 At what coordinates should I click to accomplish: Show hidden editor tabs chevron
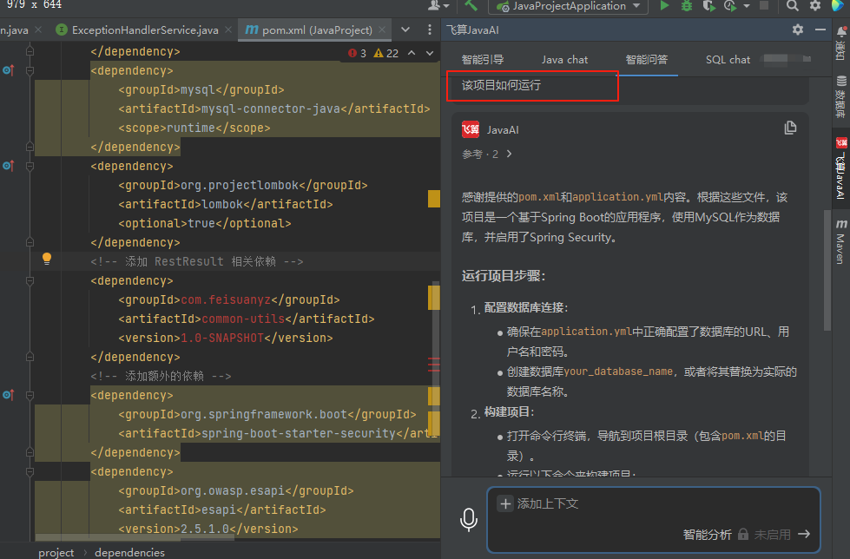405,30
